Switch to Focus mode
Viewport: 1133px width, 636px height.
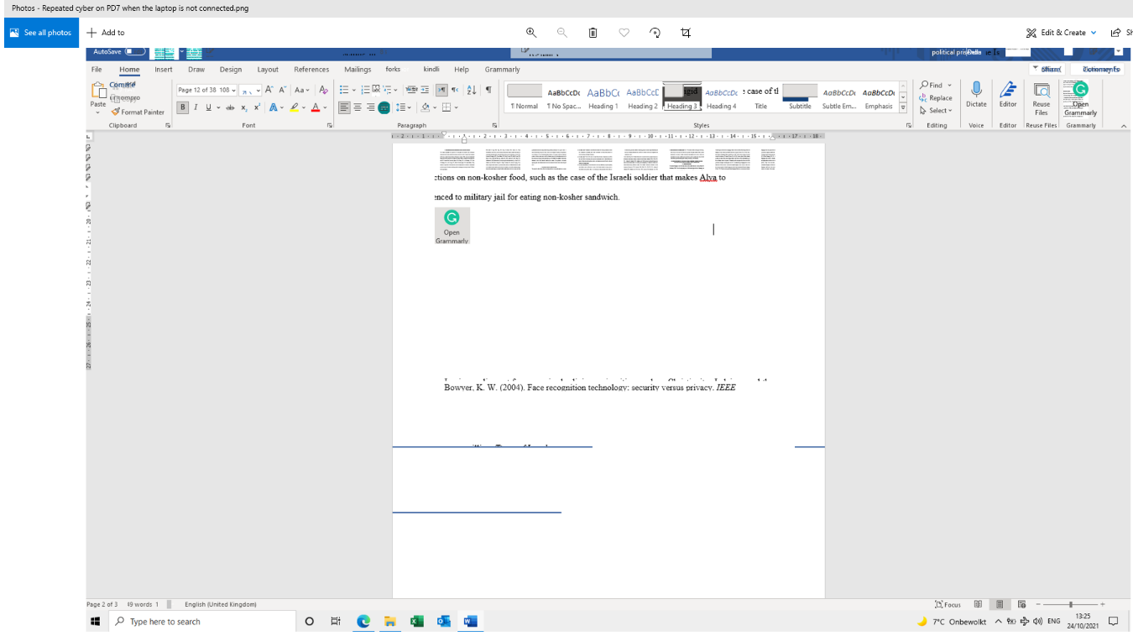coord(948,604)
